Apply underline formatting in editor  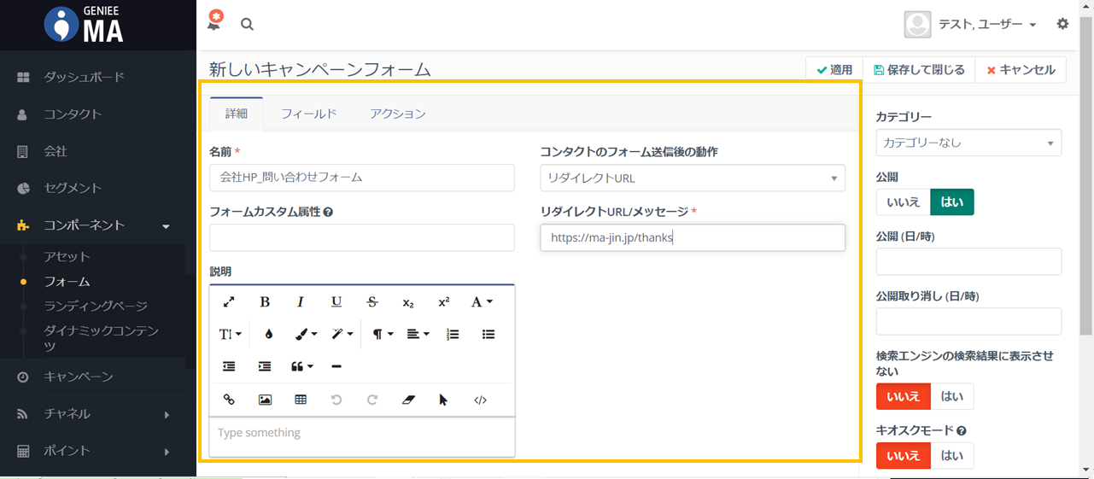pyautogui.click(x=336, y=301)
